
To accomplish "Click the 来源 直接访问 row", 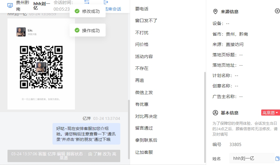I will click(x=228, y=45).
